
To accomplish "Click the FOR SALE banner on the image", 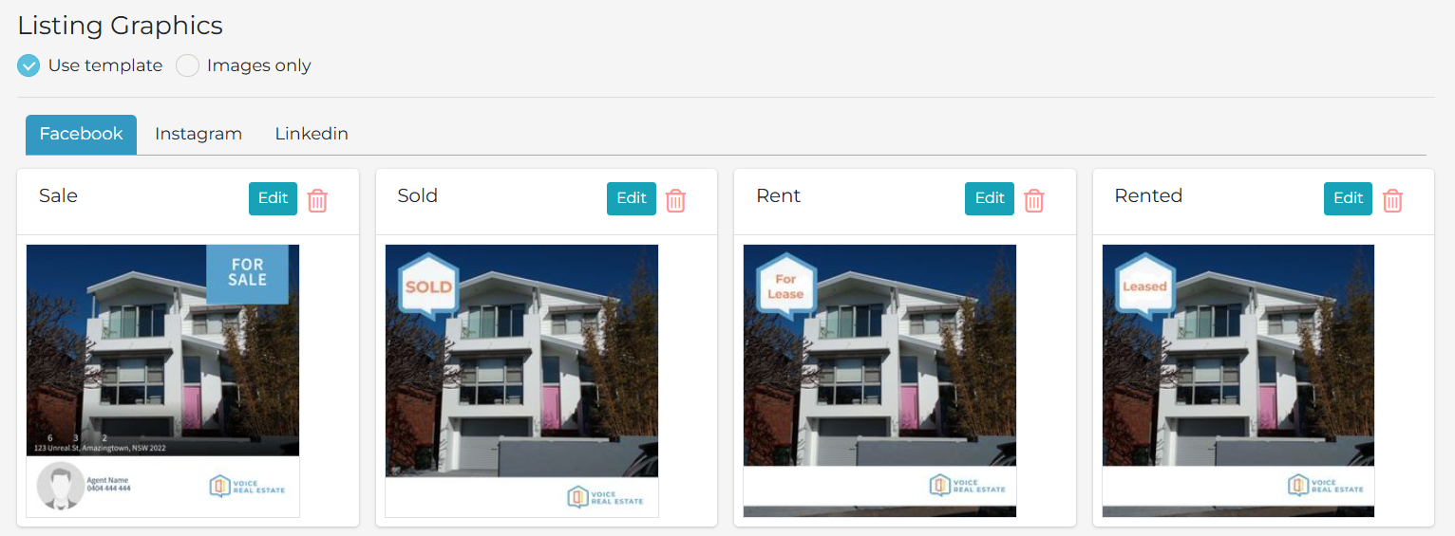I will tap(247, 273).
